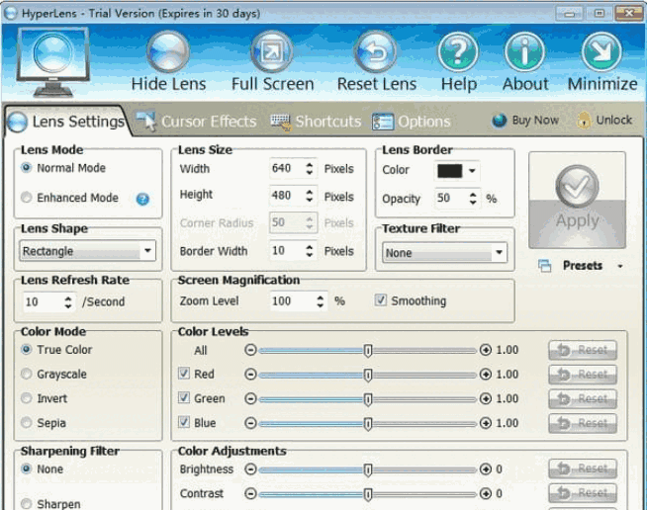Viewport: 647px width, 510px height.
Task: Click plus icon on All color level
Action: point(486,350)
